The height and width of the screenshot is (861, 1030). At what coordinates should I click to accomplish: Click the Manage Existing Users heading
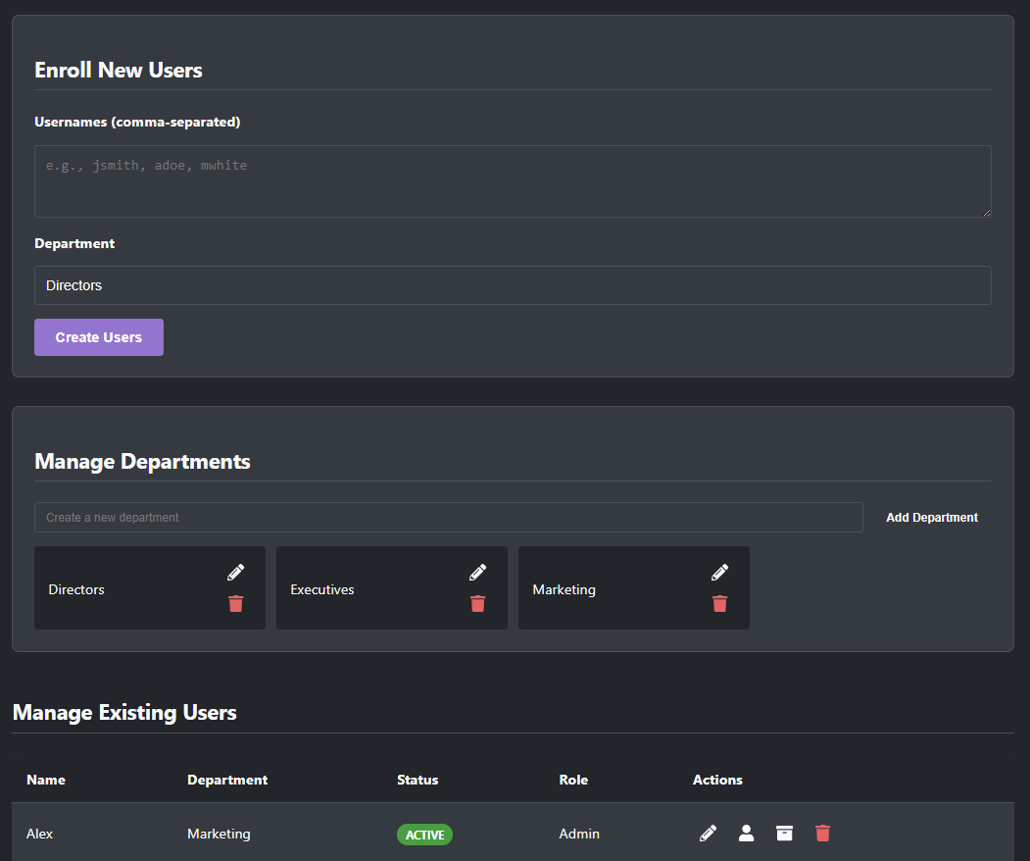(124, 713)
